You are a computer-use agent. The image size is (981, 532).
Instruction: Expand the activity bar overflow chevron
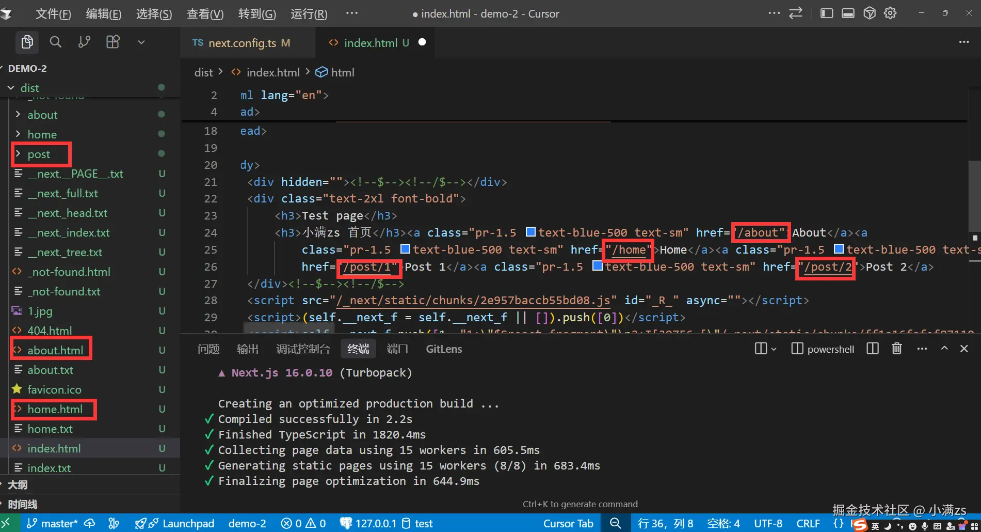[141, 42]
